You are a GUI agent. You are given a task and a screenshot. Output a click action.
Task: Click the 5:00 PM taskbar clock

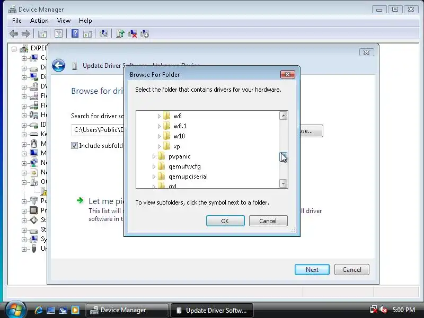click(404, 310)
